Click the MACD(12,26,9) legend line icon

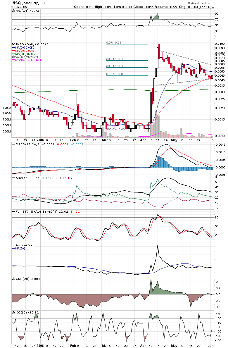click(x=13, y=144)
